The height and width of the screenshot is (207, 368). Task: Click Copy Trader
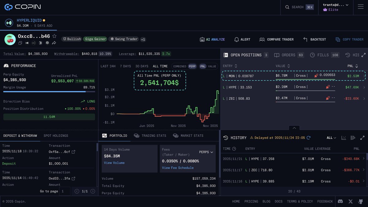[349, 39]
